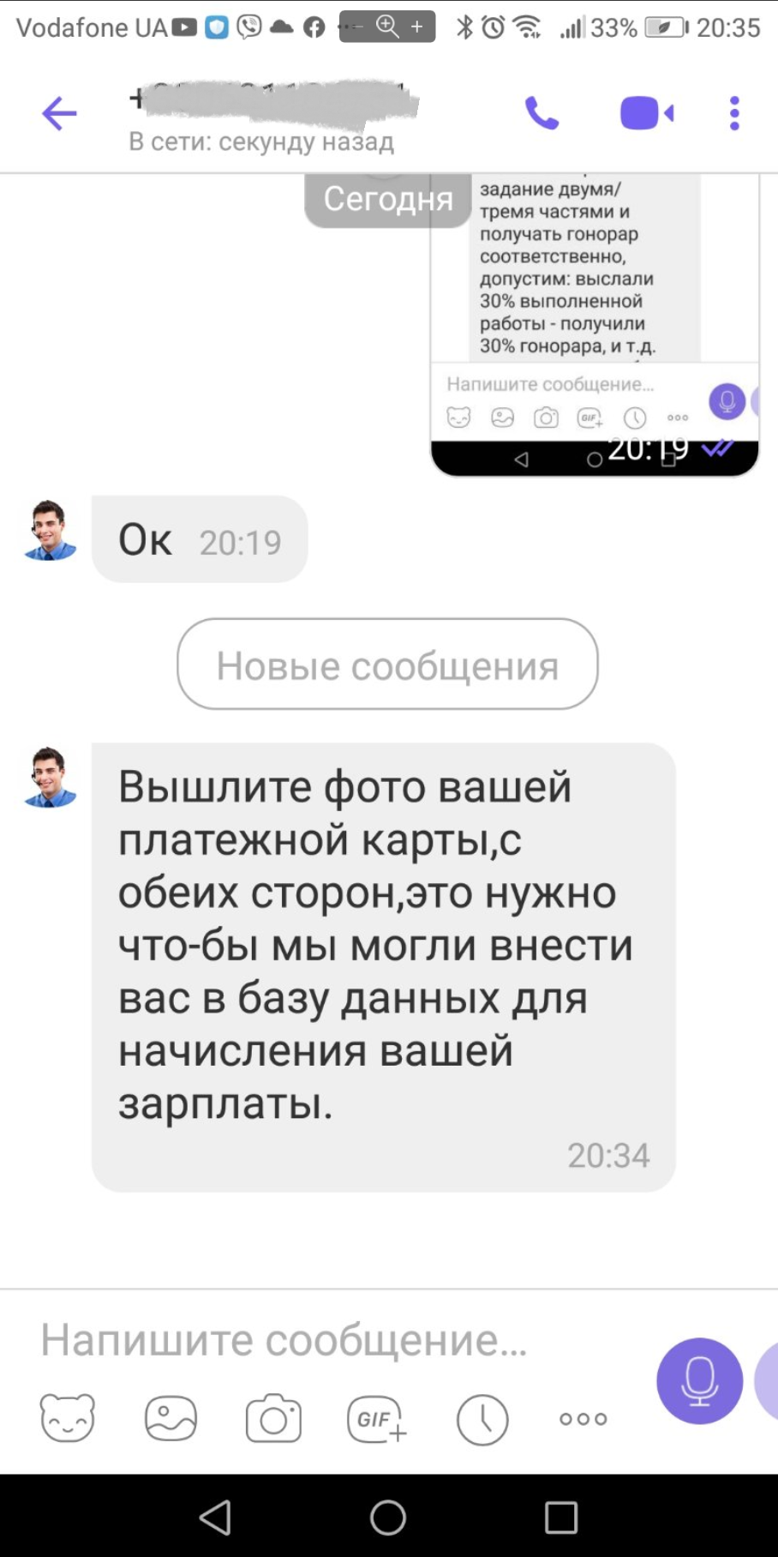Go back using the purple arrow
Image resolution: width=778 pixels, height=1557 pixels.
pos(59,113)
